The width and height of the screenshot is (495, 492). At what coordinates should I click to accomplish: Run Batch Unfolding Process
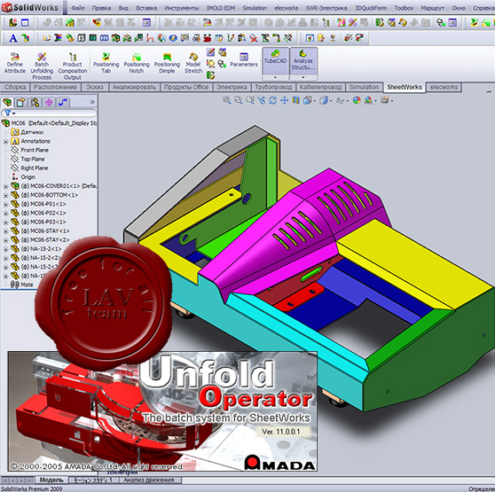pyautogui.click(x=42, y=66)
